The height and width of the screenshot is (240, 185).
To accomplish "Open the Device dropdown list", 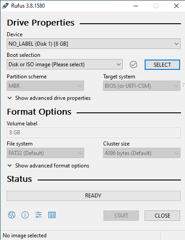I will click(94, 44).
